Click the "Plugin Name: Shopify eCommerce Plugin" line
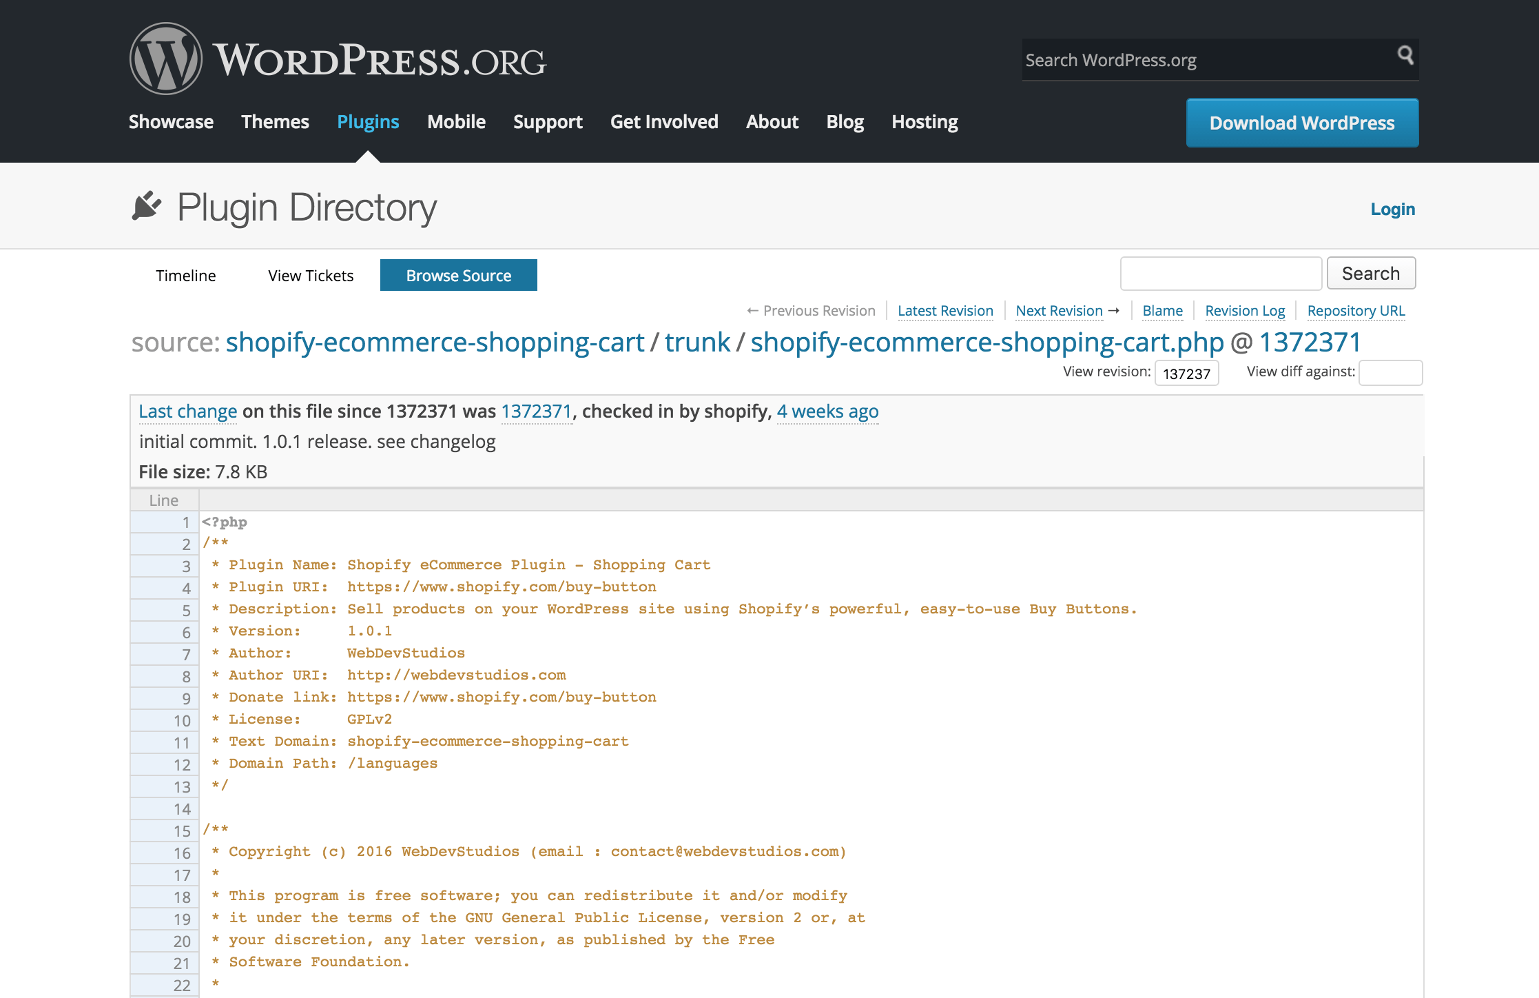1539x998 pixels. (x=461, y=564)
